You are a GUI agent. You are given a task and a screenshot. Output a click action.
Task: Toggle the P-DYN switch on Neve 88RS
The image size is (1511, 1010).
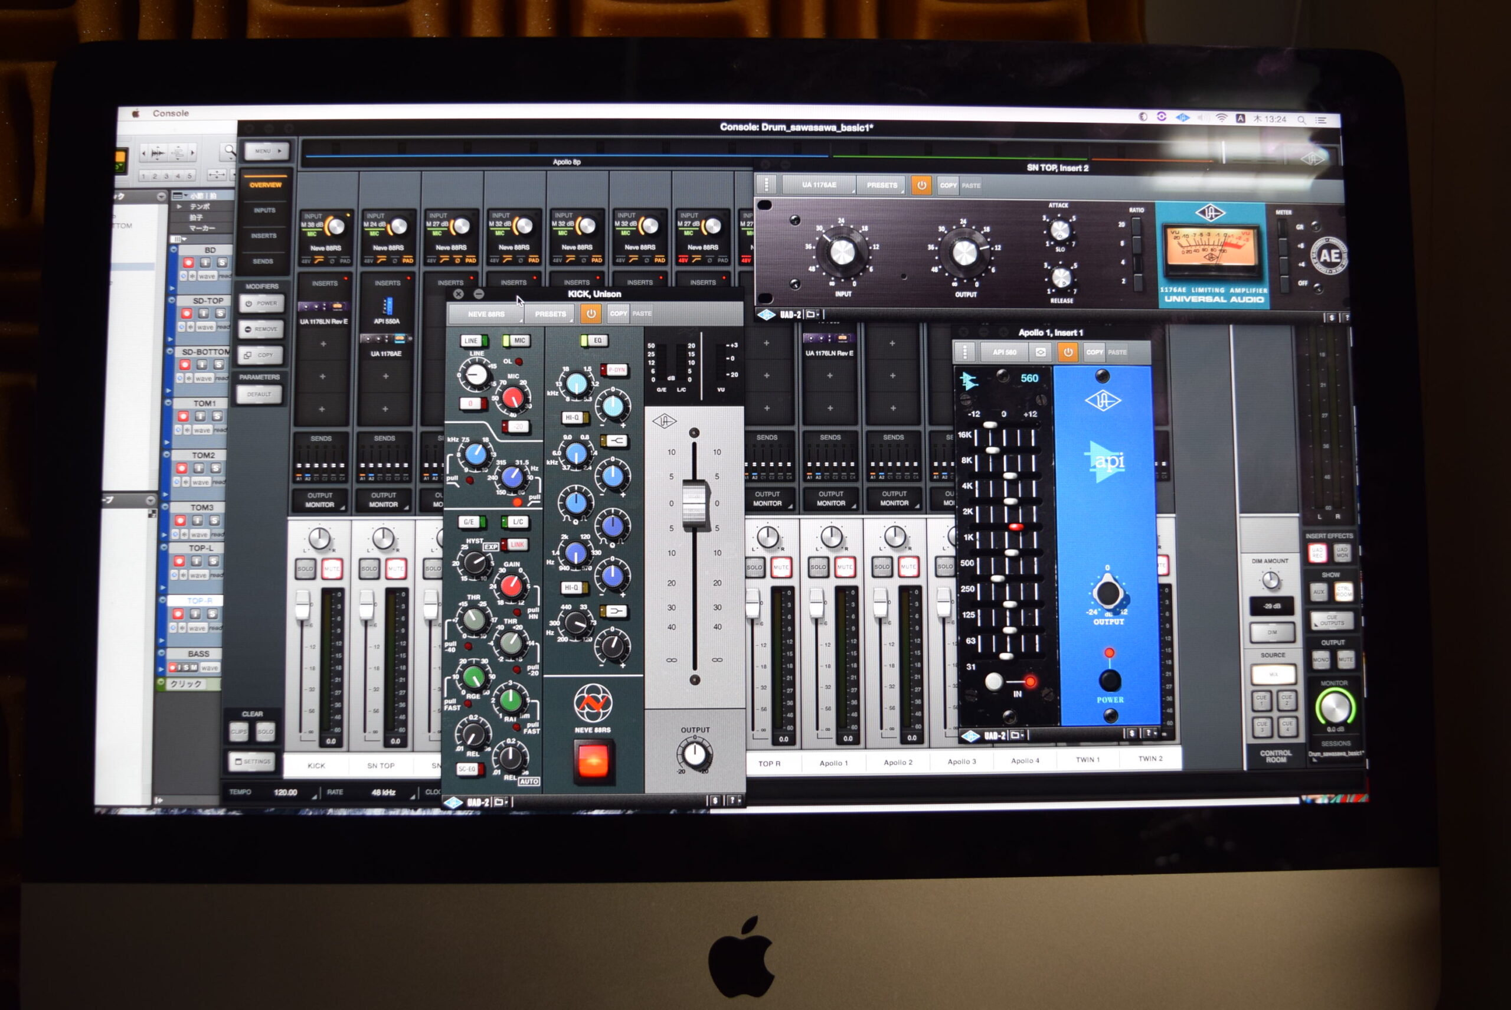click(x=614, y=370)
